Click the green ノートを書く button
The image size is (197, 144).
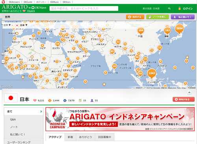pyautogui.click(x=158, y=17)
